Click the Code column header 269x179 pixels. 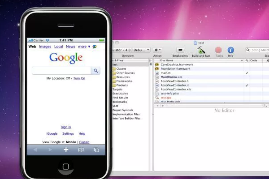256,60
